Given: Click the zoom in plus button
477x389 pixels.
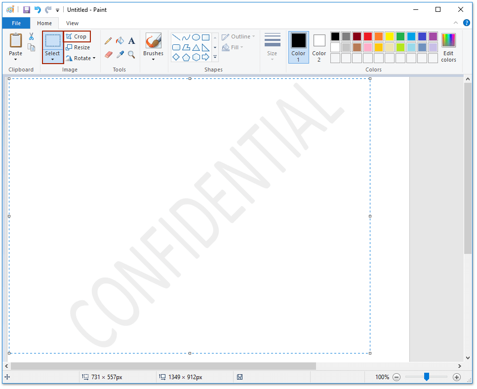Looking at the screenshot, I should [457, 377].
